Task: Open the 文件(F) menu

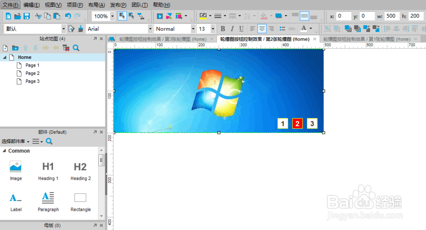Action: tap(11, 5)
